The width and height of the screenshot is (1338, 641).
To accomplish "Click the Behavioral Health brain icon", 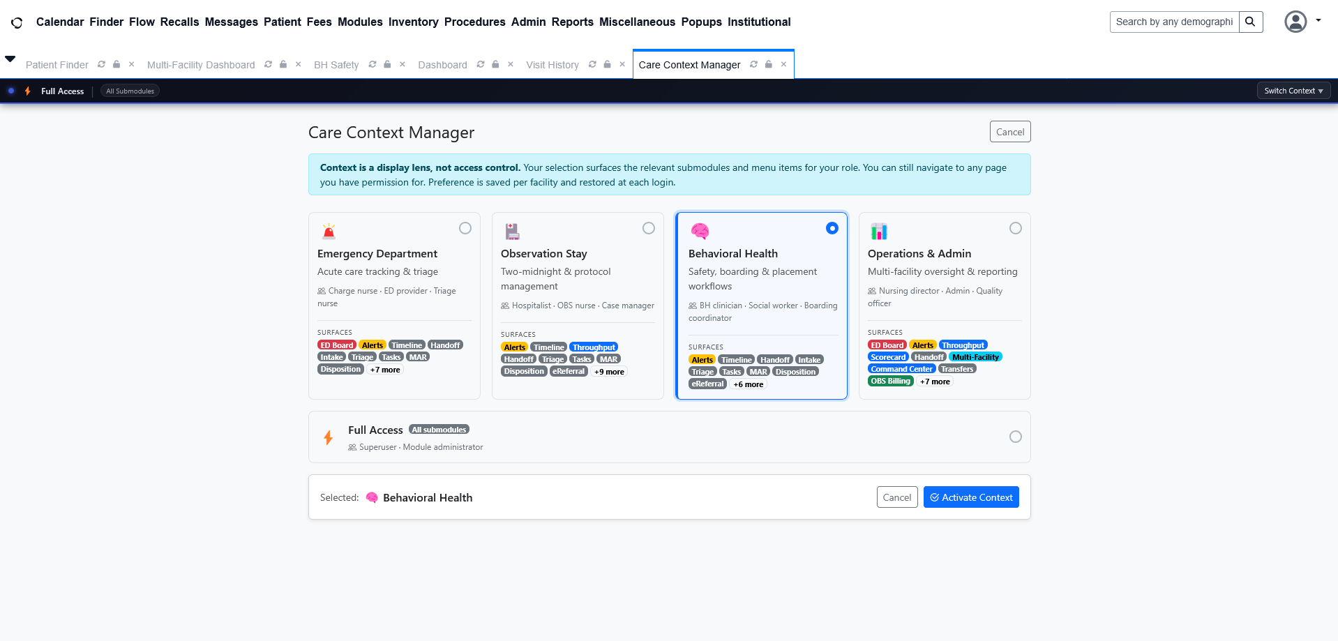I will (x=699, y=231).
